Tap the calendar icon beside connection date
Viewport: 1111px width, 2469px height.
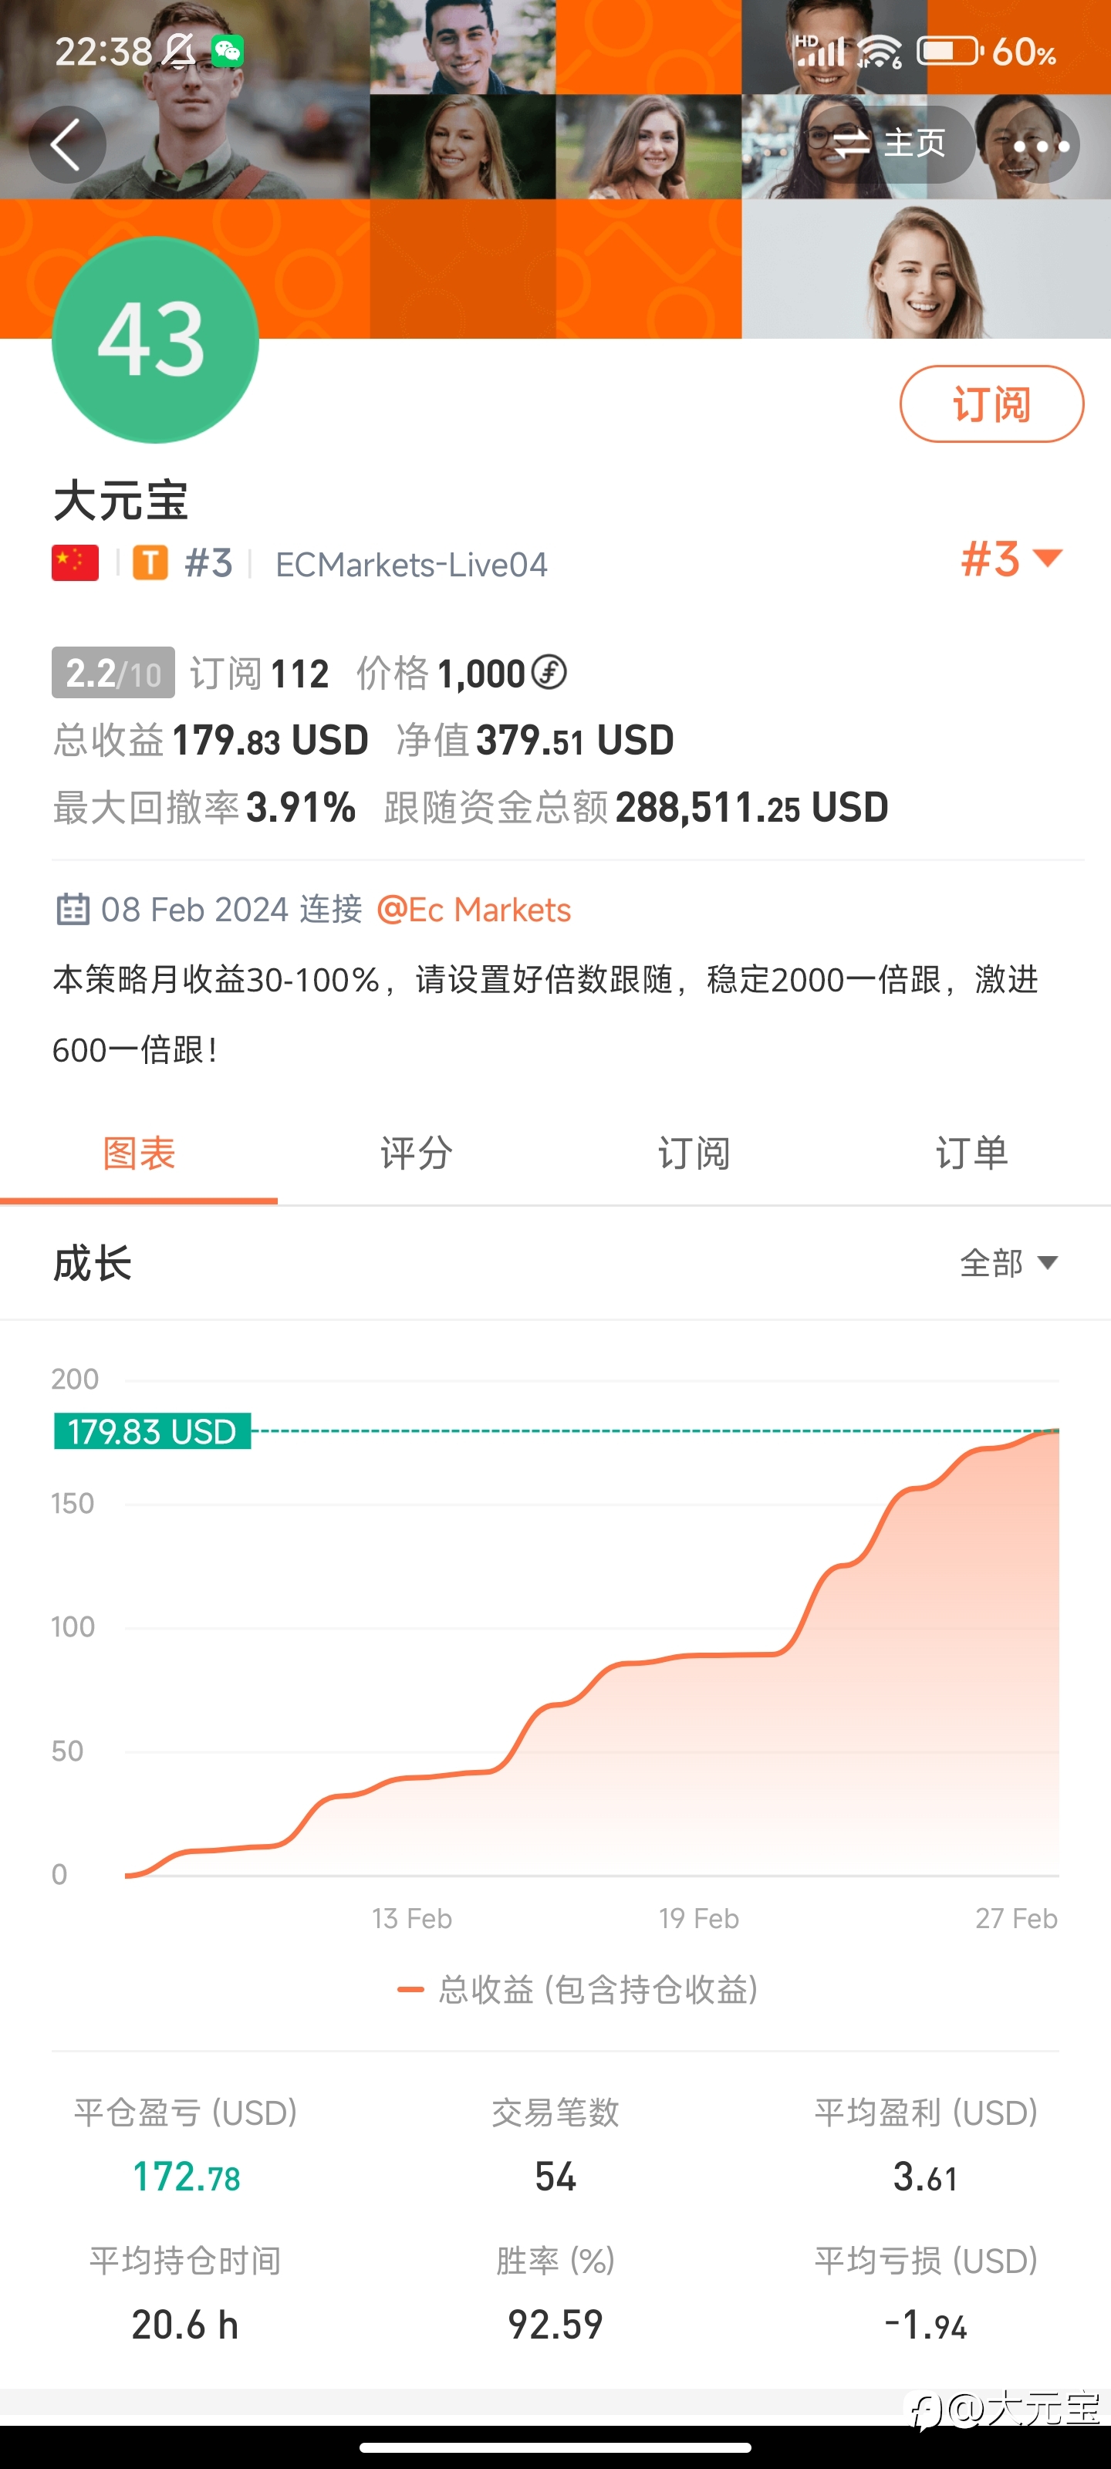click(73, 909)
